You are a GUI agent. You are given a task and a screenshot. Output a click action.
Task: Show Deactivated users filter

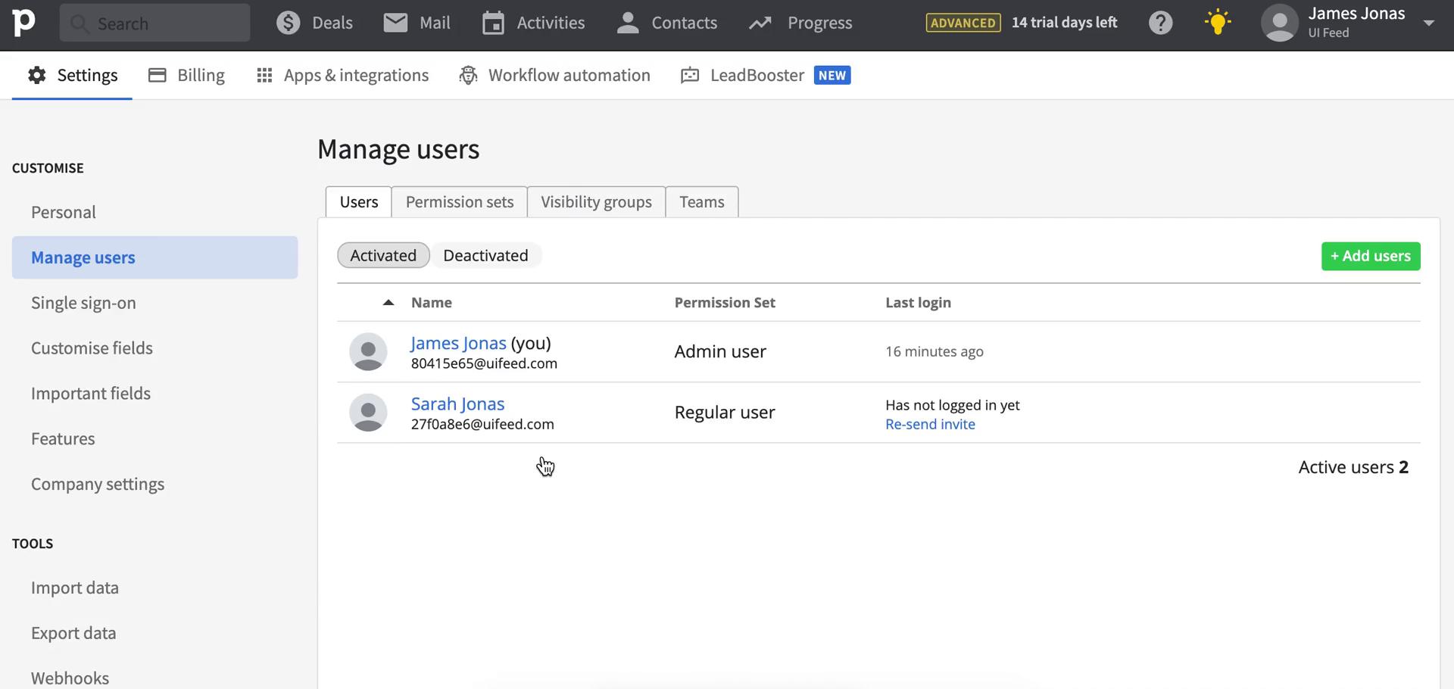[x=485, y=255]
